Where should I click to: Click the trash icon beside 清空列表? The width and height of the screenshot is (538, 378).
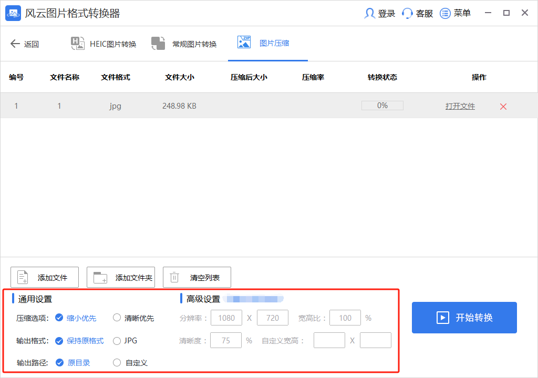pyautogui.click(x=174, y=277)
